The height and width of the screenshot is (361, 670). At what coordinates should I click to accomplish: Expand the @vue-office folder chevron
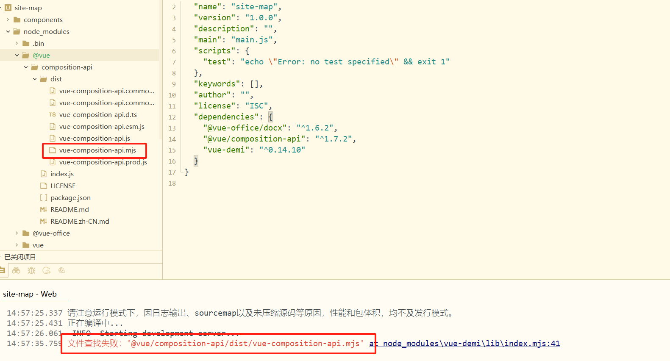click(17, 233)
